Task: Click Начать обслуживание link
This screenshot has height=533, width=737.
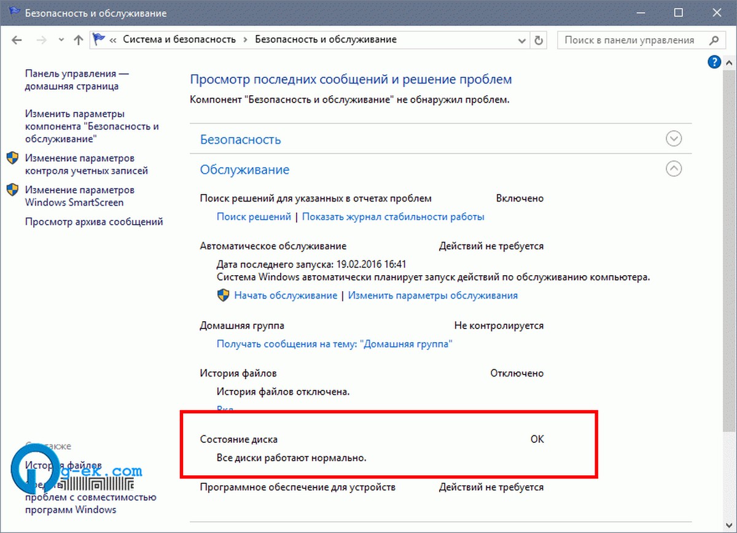Action: (286, 295)
